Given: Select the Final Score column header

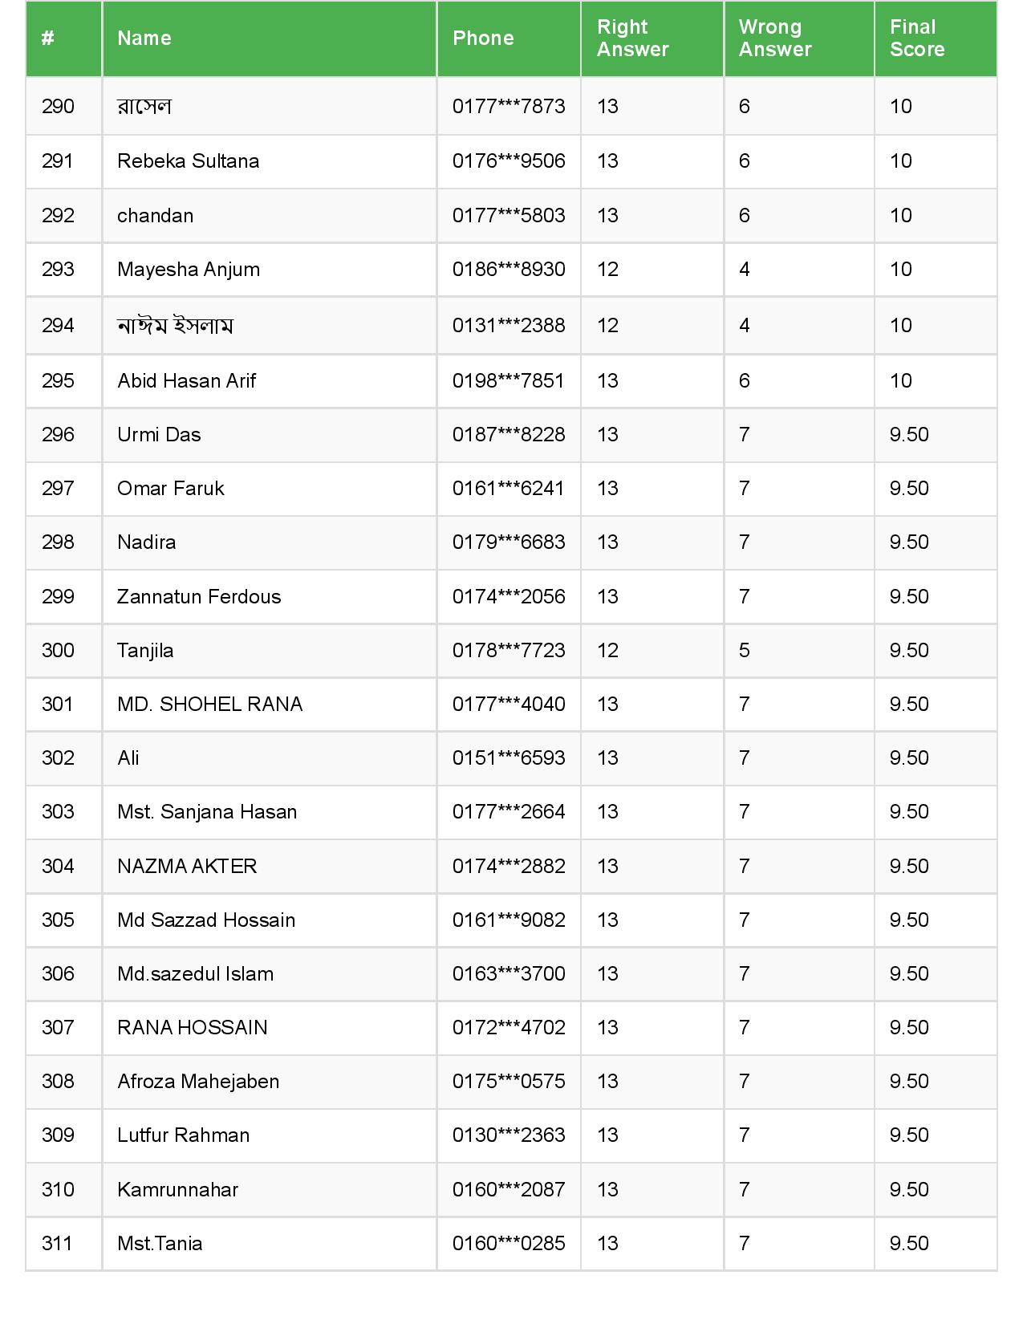Looking at the screenshot, I should (x=916, y=39).
